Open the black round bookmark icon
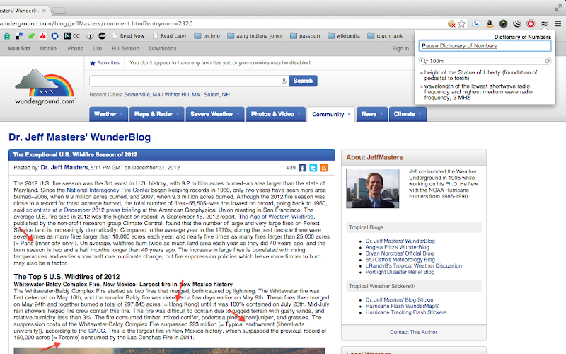The image size is (566, 354). (x=102, y=36)
